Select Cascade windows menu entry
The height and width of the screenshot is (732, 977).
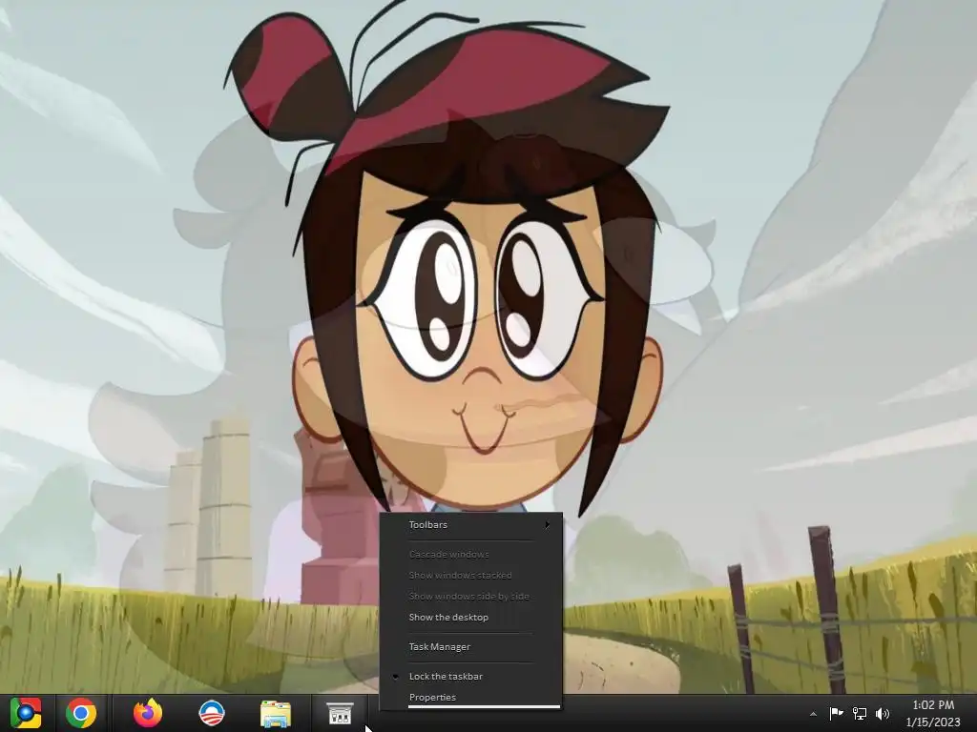[471, 554]
